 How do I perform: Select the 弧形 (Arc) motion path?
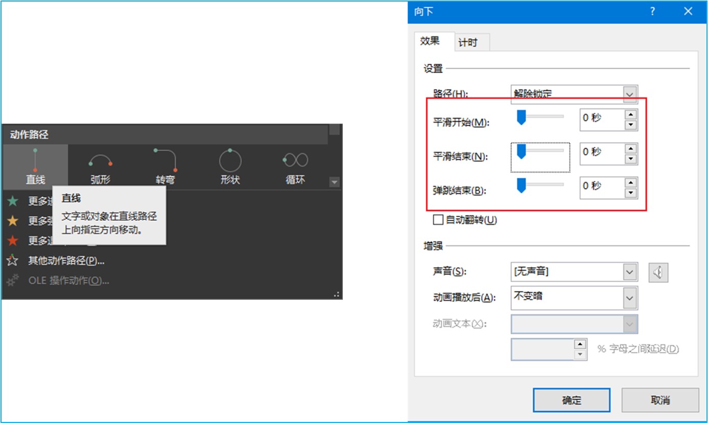(100, 163)
